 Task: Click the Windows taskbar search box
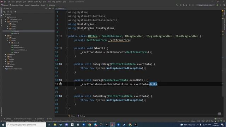(26, 125)
